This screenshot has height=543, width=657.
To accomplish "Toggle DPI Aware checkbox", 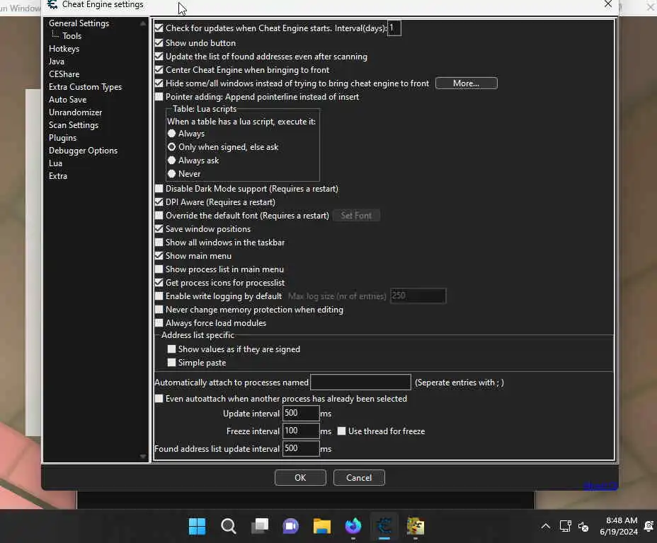I will click(159, 202).
